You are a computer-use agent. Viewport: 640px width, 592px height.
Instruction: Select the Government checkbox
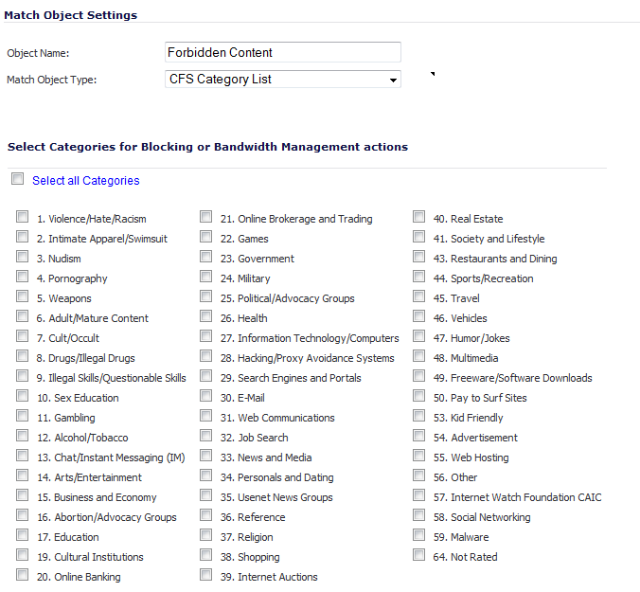[x=206, y=257]
